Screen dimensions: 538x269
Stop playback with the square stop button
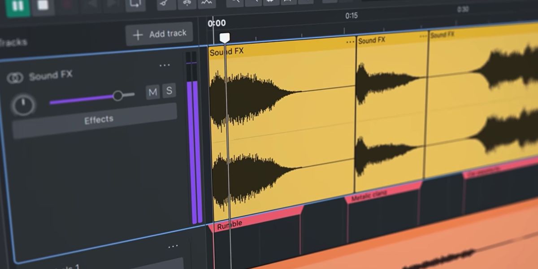43,5
